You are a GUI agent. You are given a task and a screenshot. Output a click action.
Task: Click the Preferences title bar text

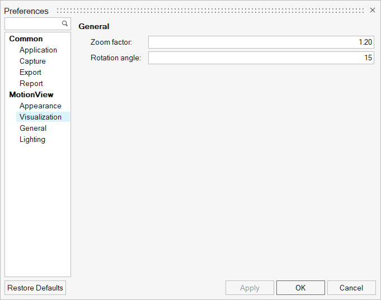click(x=26, y=11)
